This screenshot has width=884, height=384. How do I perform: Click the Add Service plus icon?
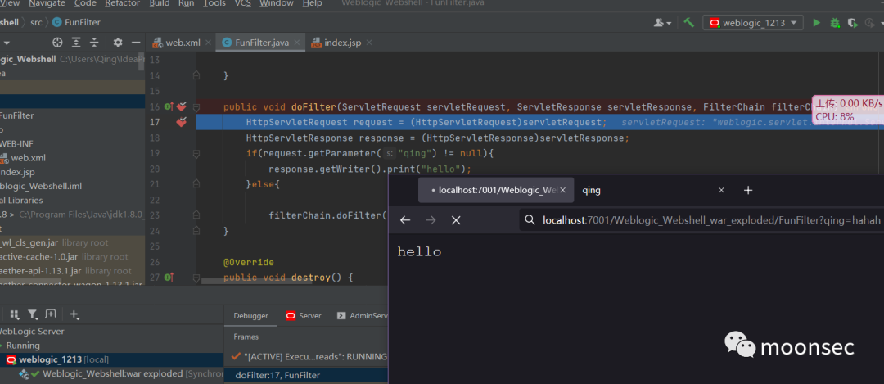click(74, 314)
